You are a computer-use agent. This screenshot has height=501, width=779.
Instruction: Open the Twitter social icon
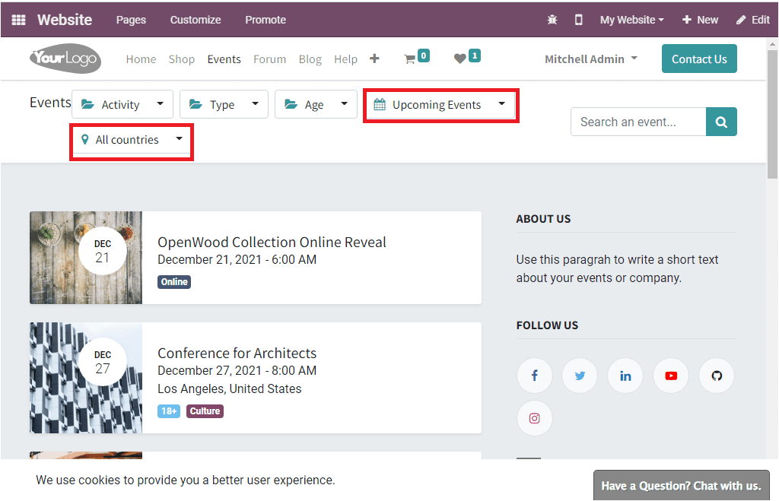580,375
